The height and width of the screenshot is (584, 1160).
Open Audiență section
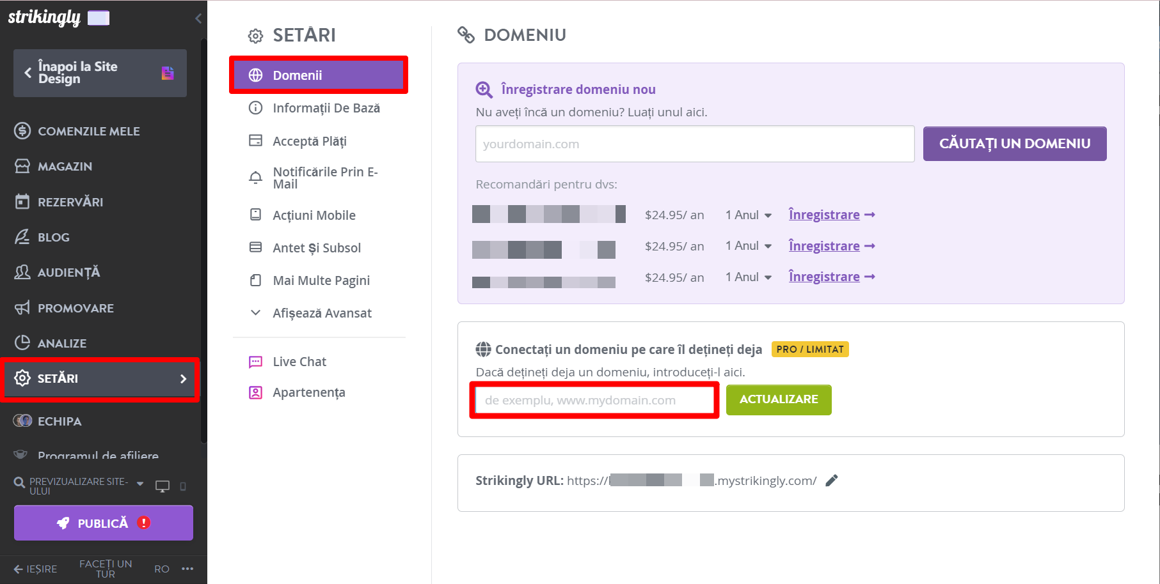click(58, 272)
